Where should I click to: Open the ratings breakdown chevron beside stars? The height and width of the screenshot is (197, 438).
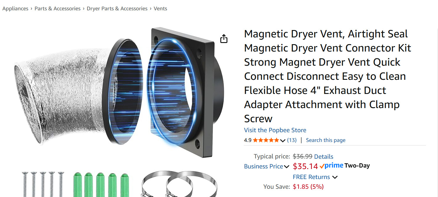[283, 140]
